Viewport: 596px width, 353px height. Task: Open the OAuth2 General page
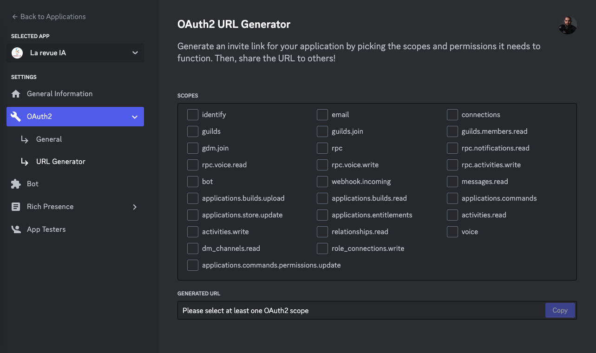tap(49, 139)
